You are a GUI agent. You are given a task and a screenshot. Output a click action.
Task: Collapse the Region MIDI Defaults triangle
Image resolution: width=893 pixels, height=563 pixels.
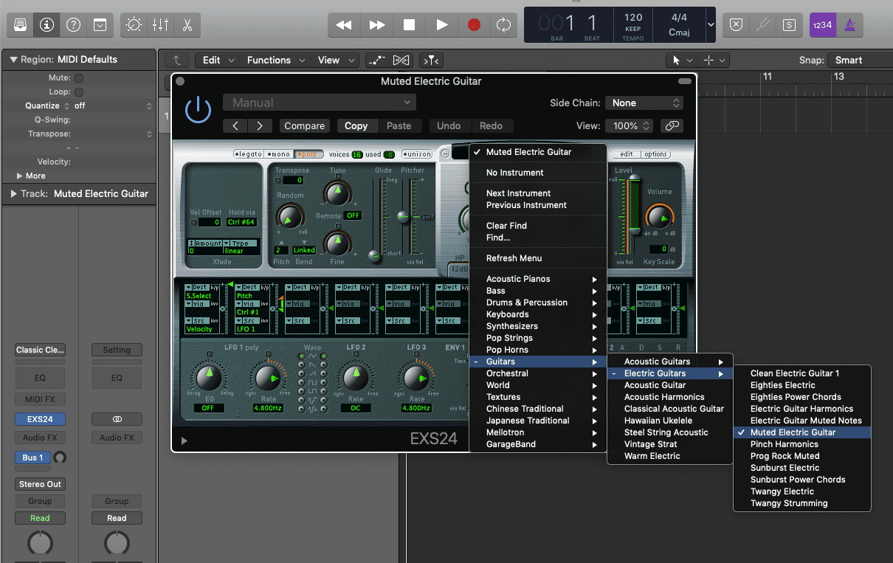[13, 60]
